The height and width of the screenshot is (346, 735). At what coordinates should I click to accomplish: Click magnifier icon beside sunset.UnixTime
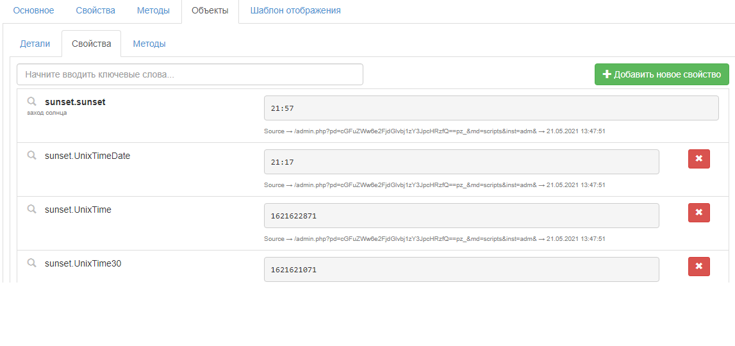coord(31,209)
